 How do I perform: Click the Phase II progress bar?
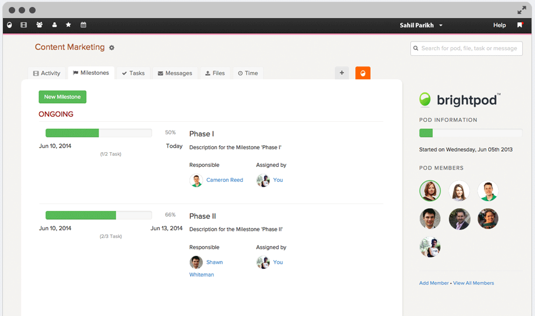coord(99,215)
